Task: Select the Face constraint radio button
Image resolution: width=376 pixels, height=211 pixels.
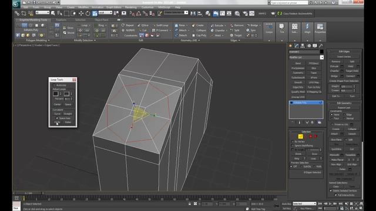Action: click(332, 118)
